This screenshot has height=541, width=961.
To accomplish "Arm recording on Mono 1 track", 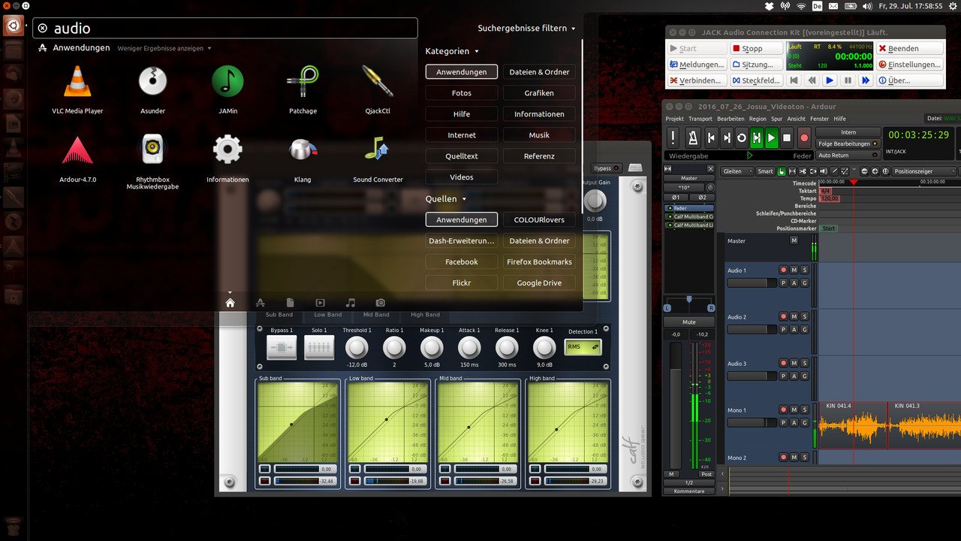I will tap(783, 410).
